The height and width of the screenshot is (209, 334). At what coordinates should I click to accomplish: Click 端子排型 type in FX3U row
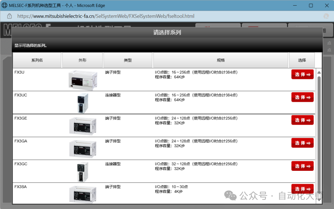pos(113,72)
